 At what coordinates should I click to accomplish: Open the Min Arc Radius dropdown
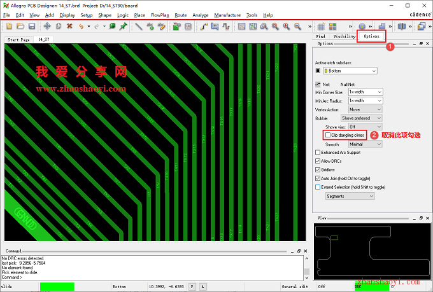[x=366, y=101]
